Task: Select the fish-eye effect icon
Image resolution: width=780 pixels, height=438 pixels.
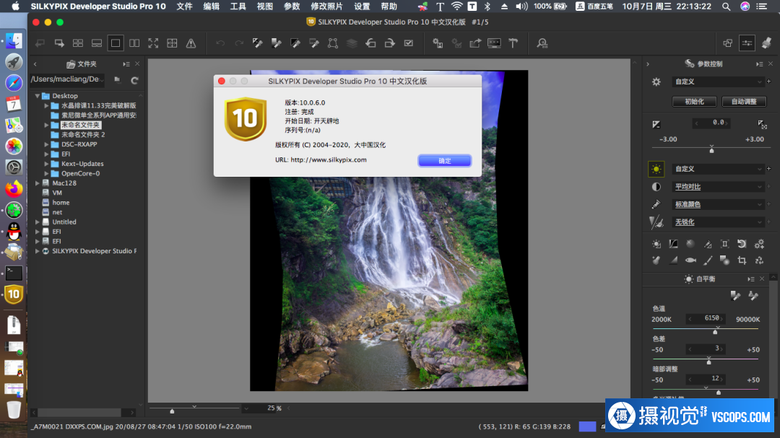Action: click(690, 260)
